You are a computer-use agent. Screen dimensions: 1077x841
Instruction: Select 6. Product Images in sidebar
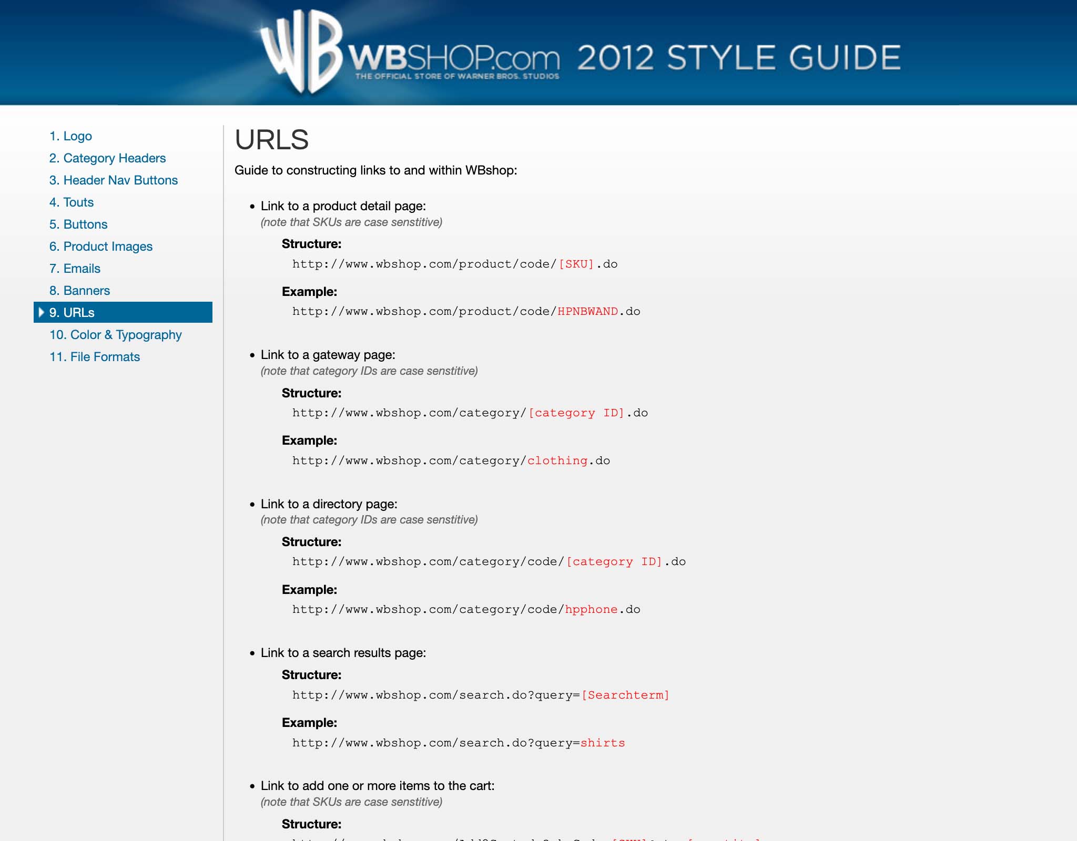101,247
